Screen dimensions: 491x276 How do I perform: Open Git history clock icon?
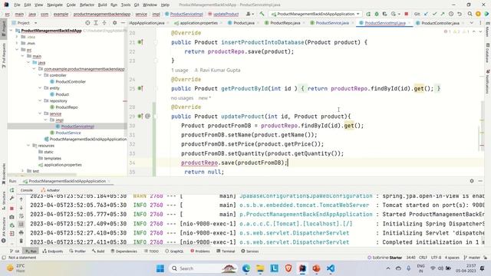point(451,14)
